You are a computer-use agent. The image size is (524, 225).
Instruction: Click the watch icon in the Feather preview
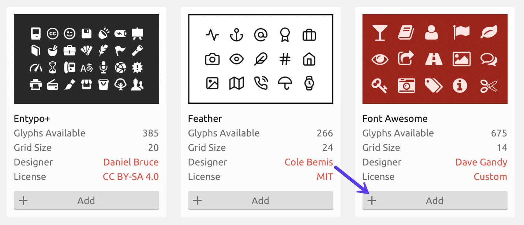pos(309,83)
